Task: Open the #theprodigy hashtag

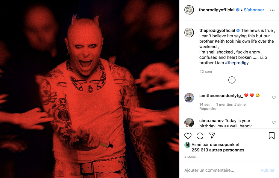Action: [237, 63]
